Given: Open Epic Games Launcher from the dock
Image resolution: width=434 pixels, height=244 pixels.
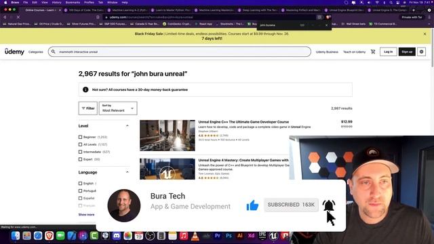Looking at the screenshot, I should point(262,236).
